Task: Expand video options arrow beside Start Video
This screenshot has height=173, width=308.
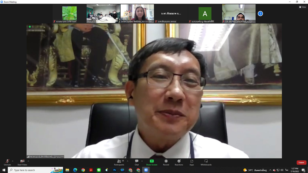Action: [x=28, y=161]
